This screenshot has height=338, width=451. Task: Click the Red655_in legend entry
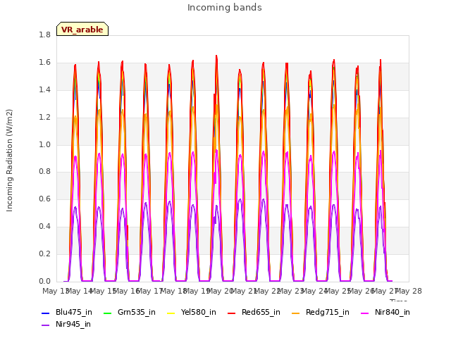(254, 312)
